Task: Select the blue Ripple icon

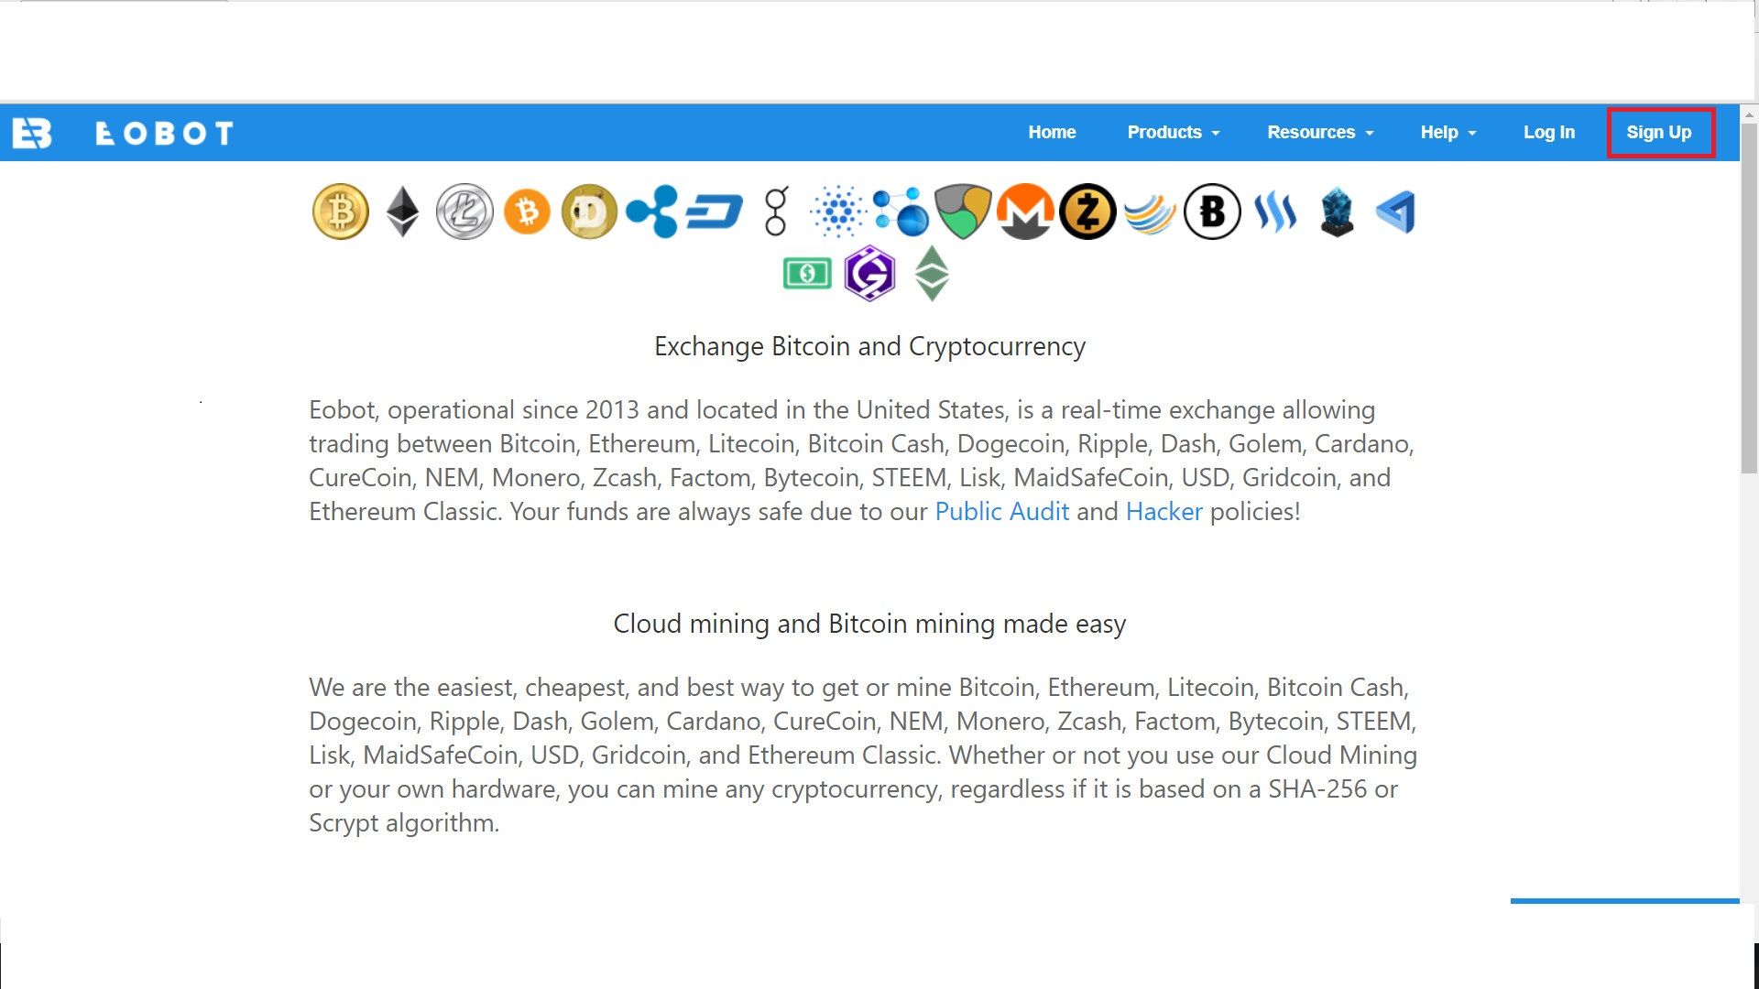Action: coord(651,212)
